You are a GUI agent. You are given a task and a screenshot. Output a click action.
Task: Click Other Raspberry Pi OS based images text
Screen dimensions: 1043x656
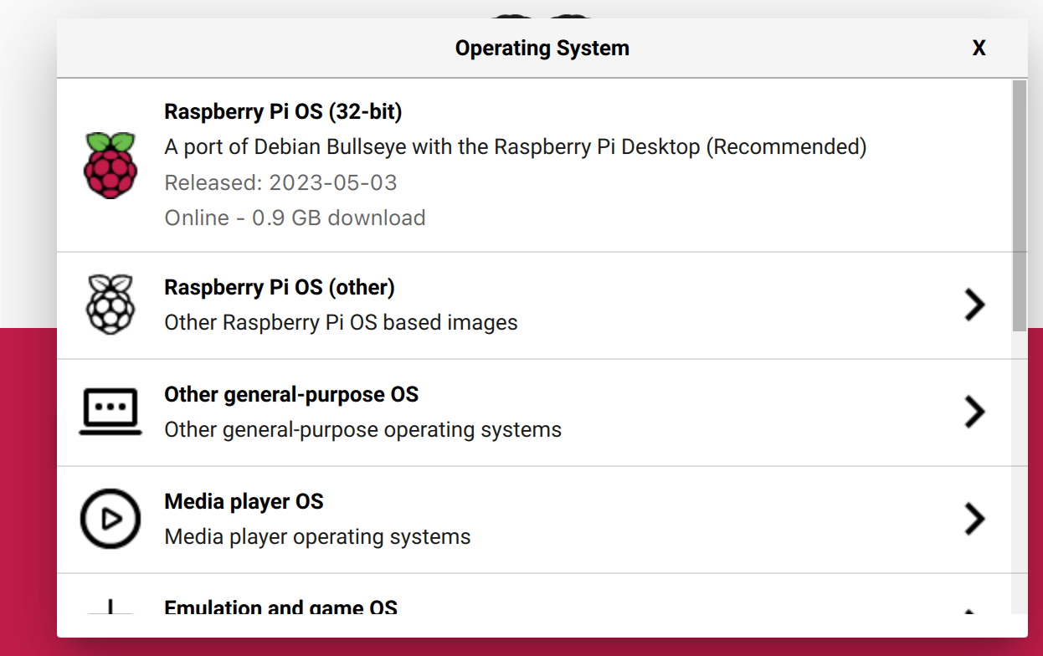(x=340, y=322)
